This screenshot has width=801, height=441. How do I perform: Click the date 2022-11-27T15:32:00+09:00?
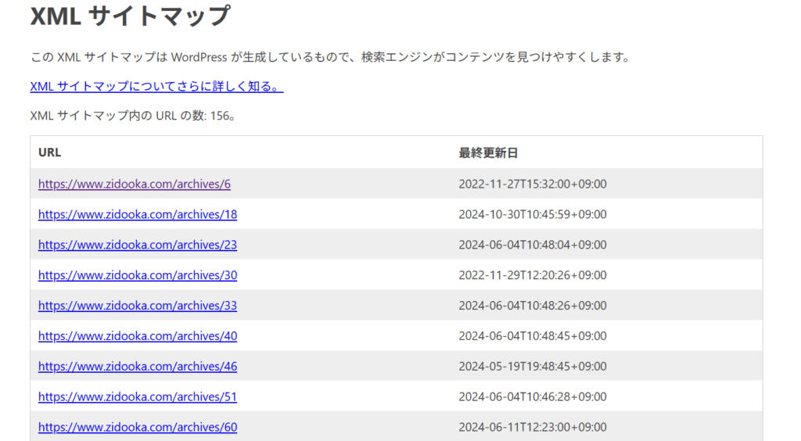pos(532,185)
